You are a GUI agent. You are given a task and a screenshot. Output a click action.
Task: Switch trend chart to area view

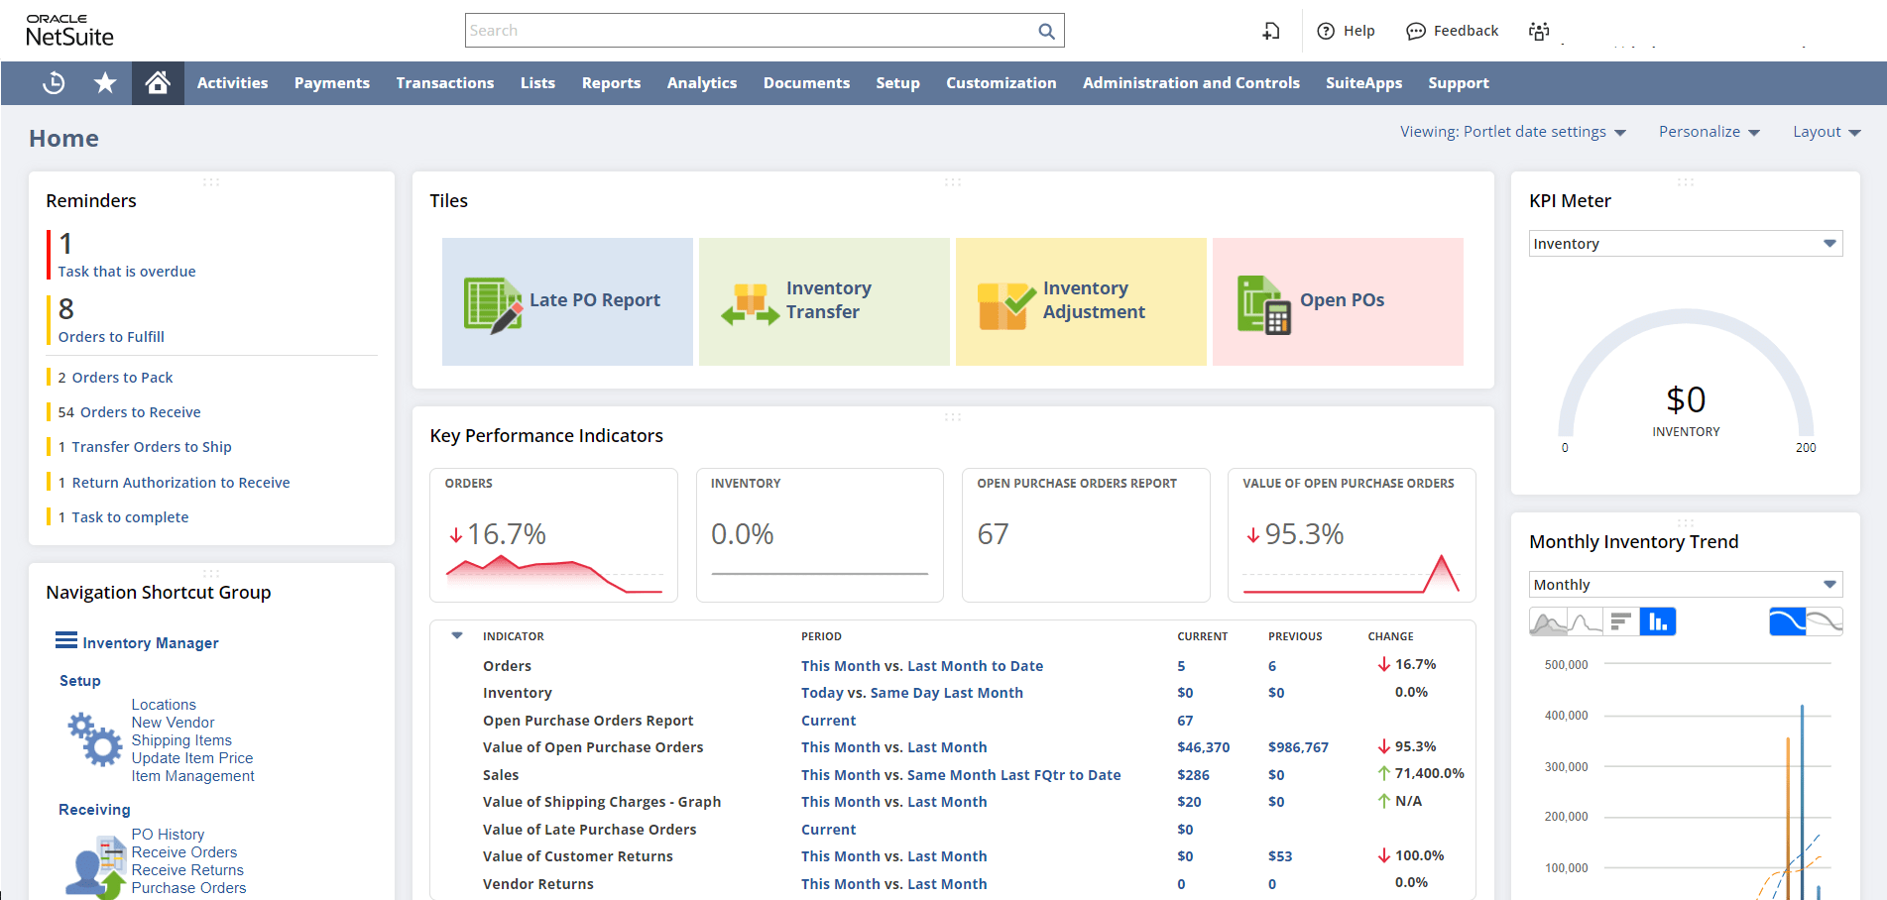(x=1548, y=621)
